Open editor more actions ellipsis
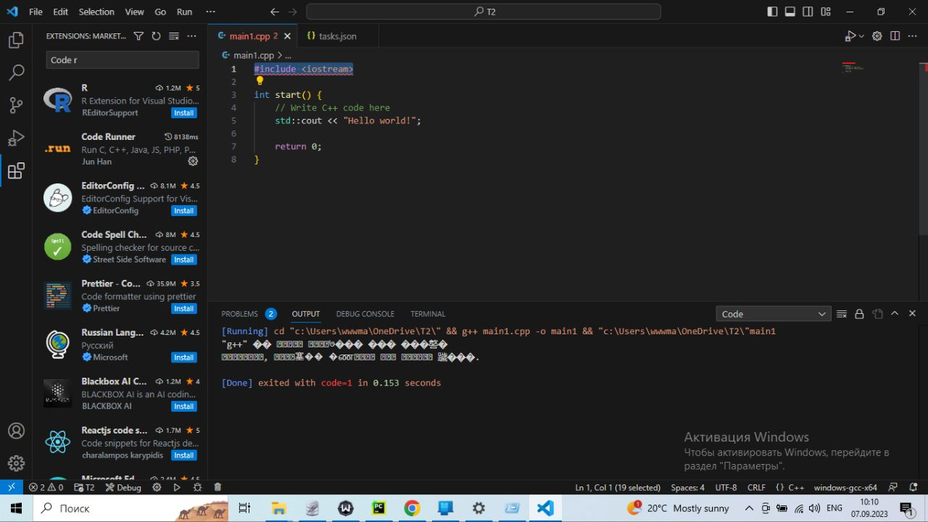This screenshot has width=928, height=522. [x=912, y=36]
